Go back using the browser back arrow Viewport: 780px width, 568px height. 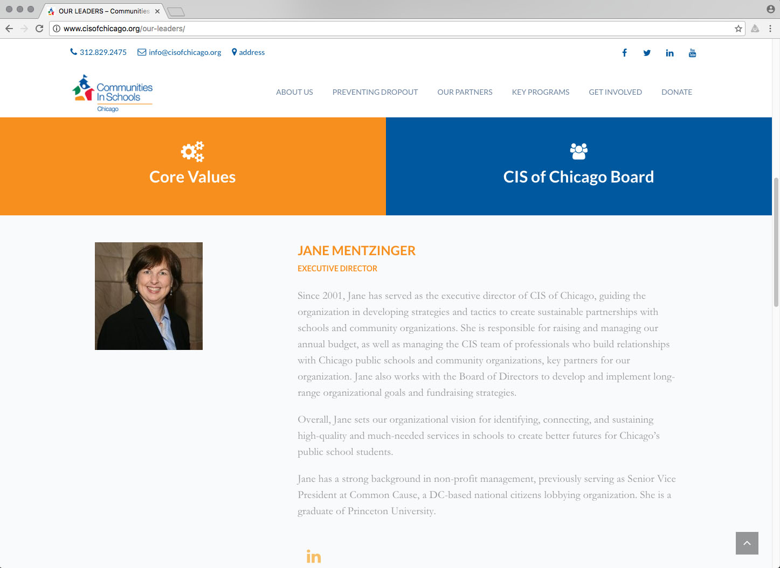pyautogui.click(x=9, y=29)
